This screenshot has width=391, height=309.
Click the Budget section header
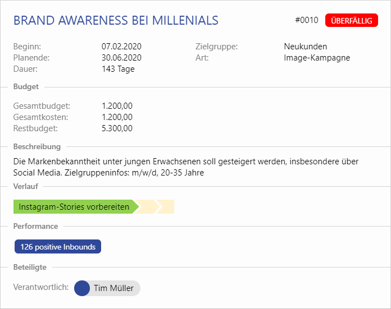26,87
